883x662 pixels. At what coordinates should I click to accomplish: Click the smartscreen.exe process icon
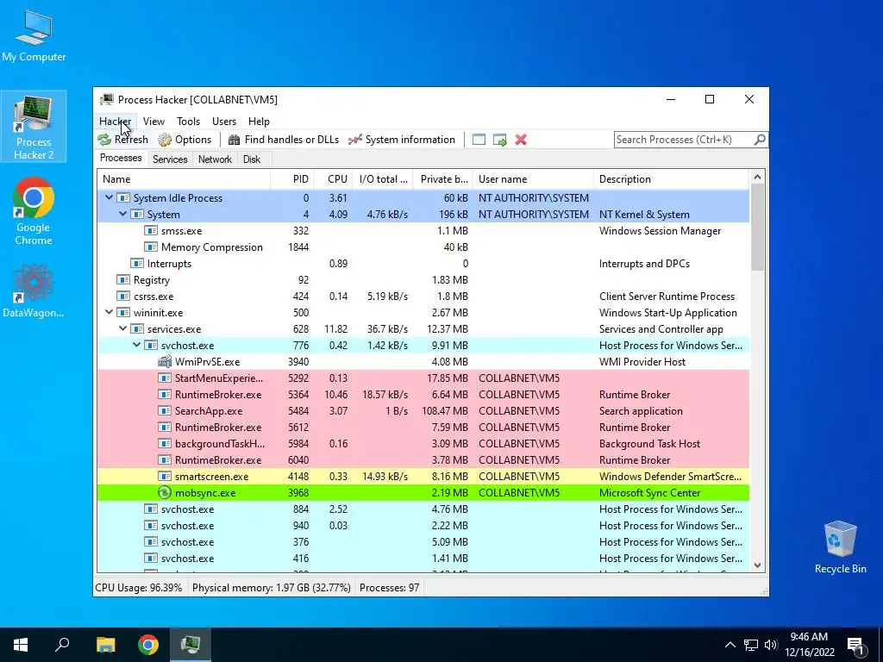(165, 476)
